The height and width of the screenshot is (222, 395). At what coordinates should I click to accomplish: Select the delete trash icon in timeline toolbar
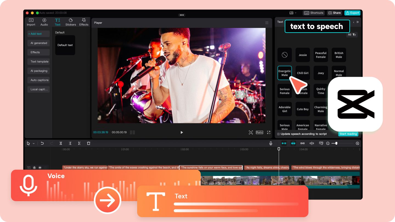[89, 143]
